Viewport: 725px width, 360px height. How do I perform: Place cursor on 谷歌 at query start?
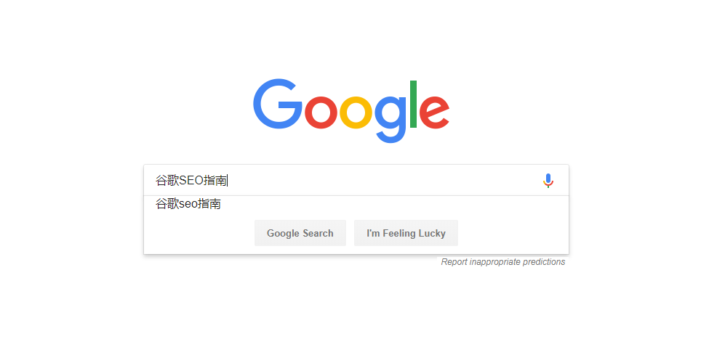[x=167, y=181]
